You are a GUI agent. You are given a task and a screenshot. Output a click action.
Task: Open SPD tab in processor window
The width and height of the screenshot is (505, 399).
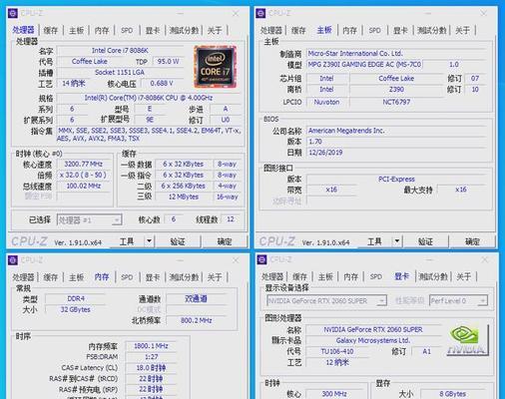(127, 31)
